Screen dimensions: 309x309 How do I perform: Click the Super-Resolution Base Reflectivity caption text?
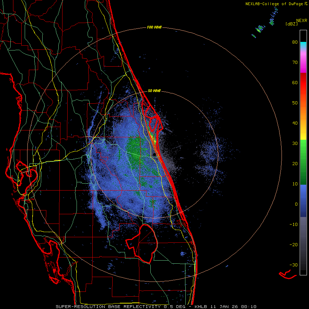[x=156, y=307]
